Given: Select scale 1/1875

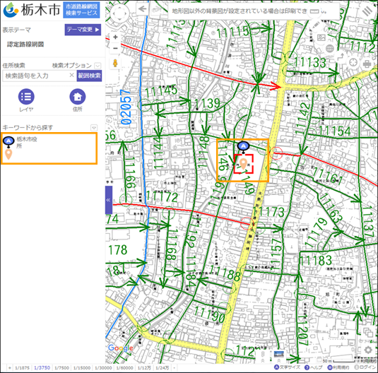Looking at the screenshot, I should point(22,368).
